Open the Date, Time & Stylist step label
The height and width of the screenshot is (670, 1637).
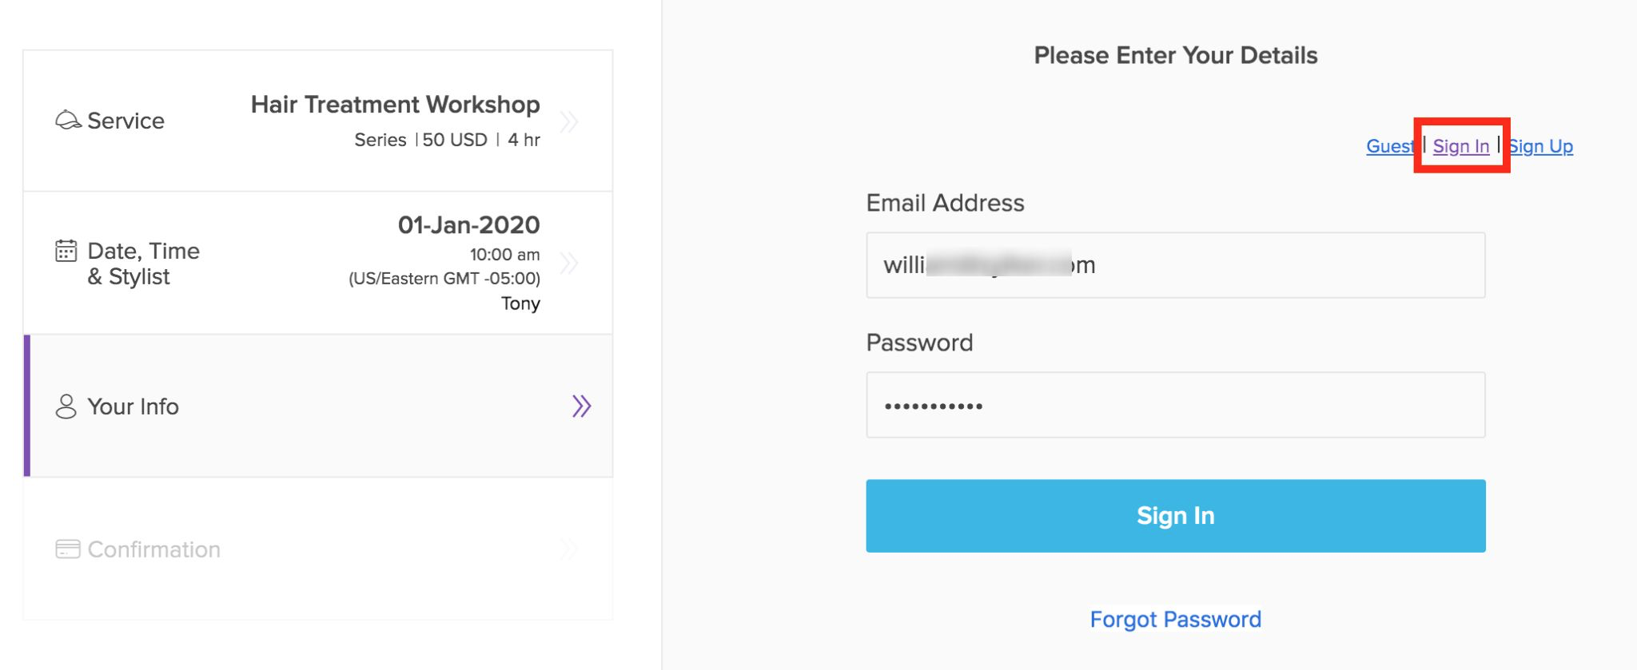pyautogui.click(x=143, y=264)
